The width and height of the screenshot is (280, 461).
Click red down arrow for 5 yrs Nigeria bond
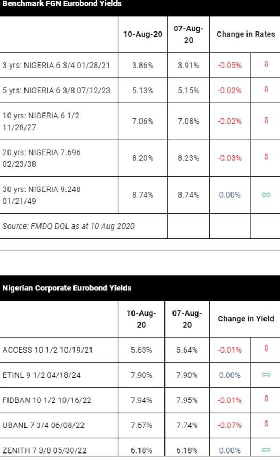(266, 89)
